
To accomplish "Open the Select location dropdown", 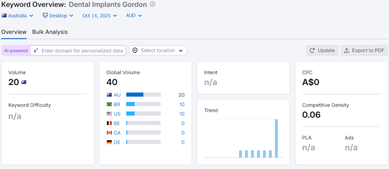I will pos(158,50).
